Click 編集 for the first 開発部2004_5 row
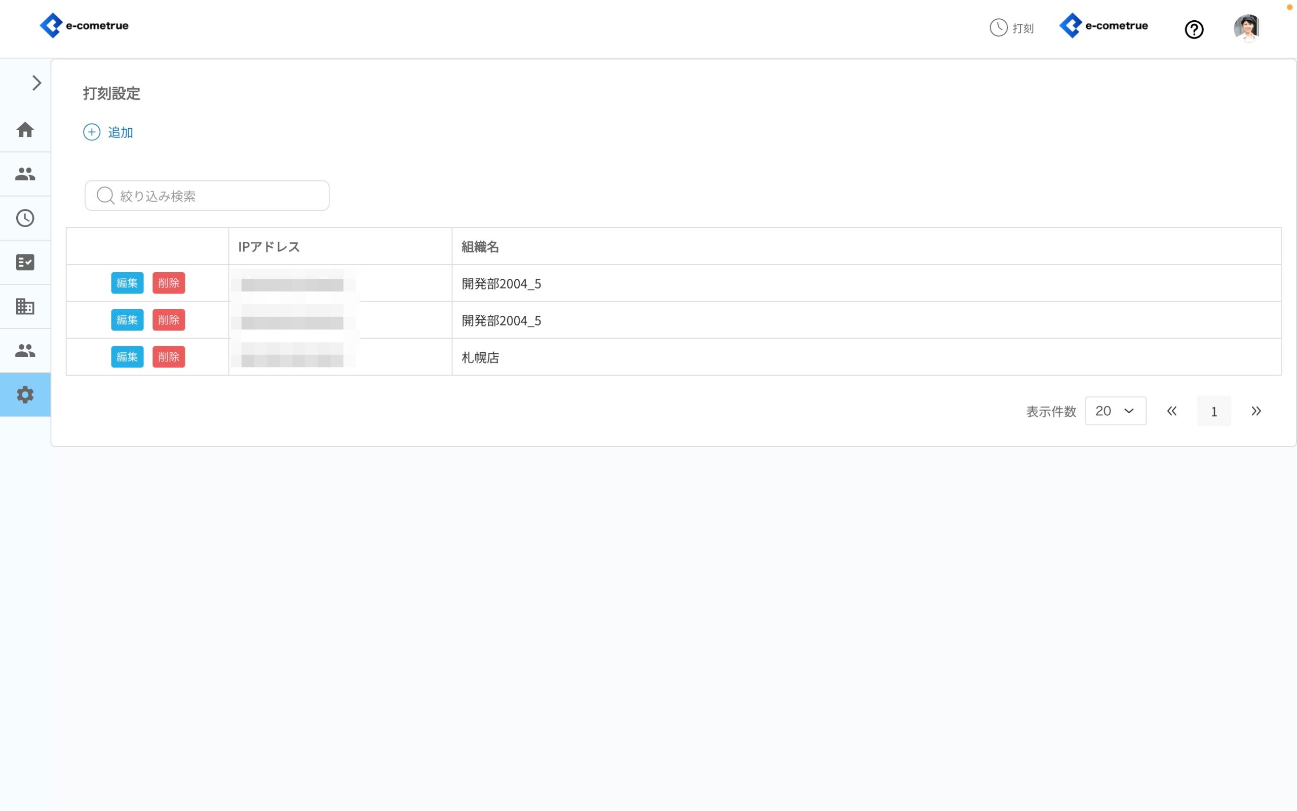The height and width of the screenshot is (811, 1297). click(127, 283)
